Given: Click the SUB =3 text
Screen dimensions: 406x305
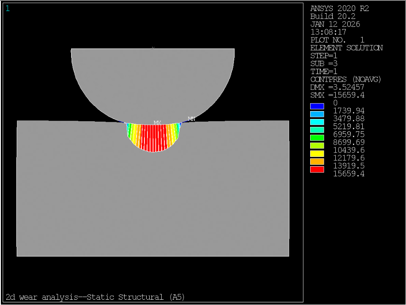Looking at the screenshot, I should (324, 63).
